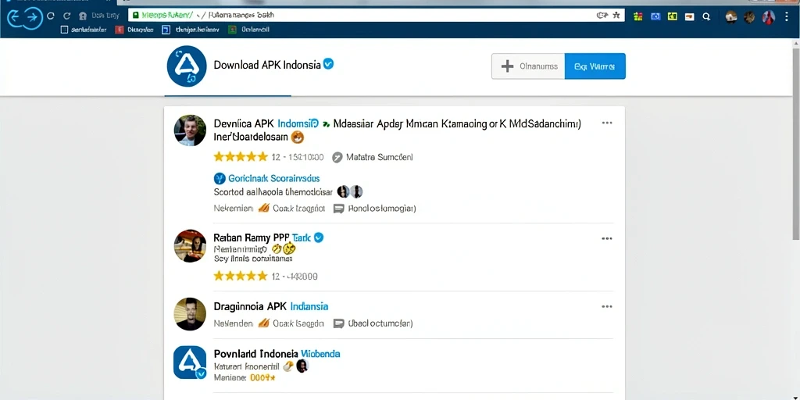Open the browser three-dot menu

tap(786, 17)
